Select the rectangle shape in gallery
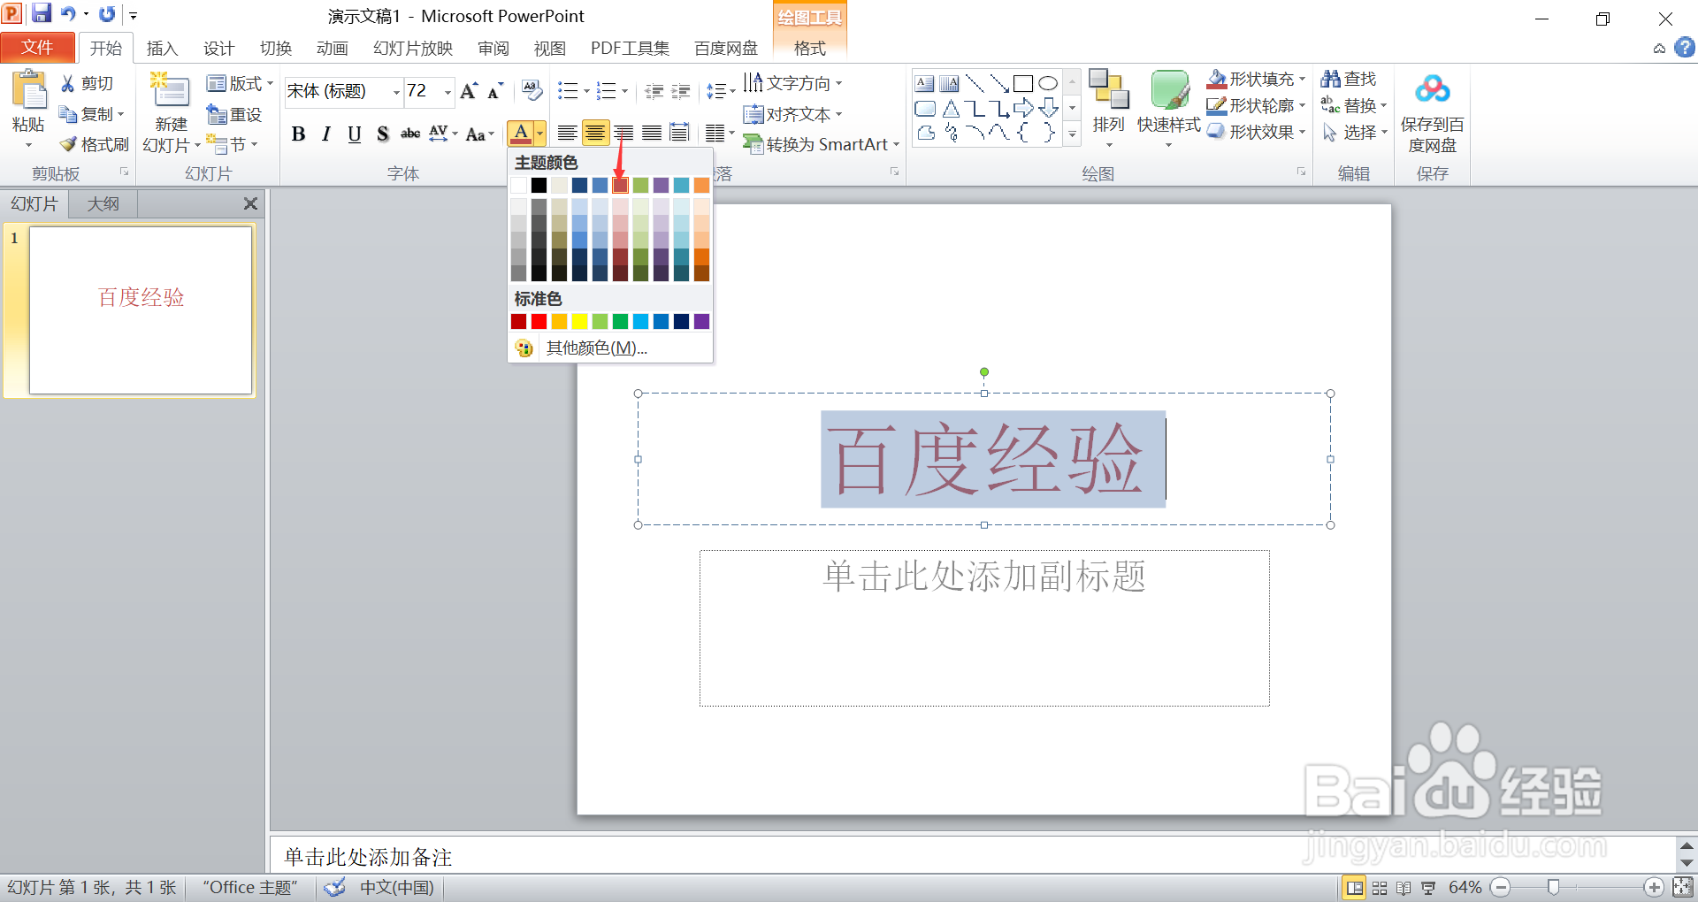The height and width of the screenshot is (902, 1698). [x=1023, y=84]
